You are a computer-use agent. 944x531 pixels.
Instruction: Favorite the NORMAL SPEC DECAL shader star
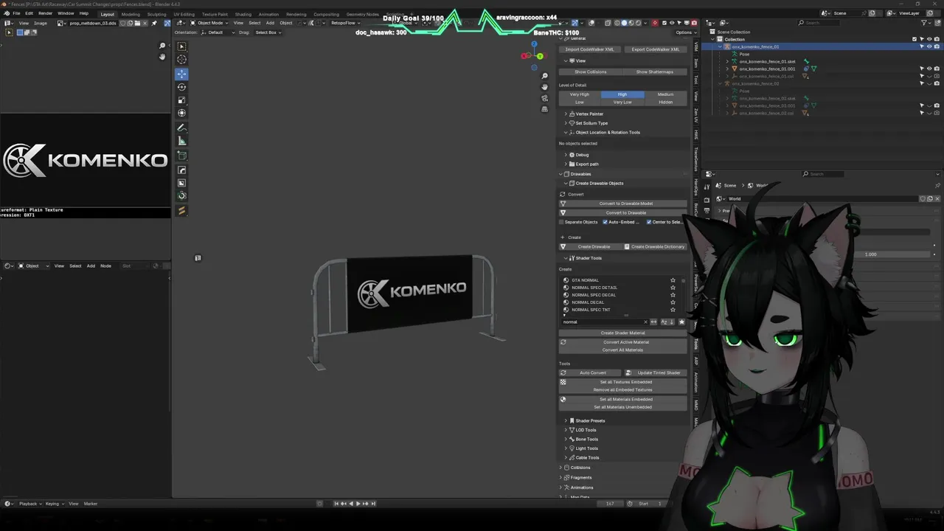click(673, 295)
